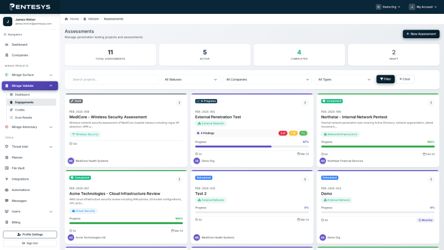Open the Dashboard navigation icon
The width and height of the screenshot is (444, 250).
pyautogui.click(x=7, y=45)
